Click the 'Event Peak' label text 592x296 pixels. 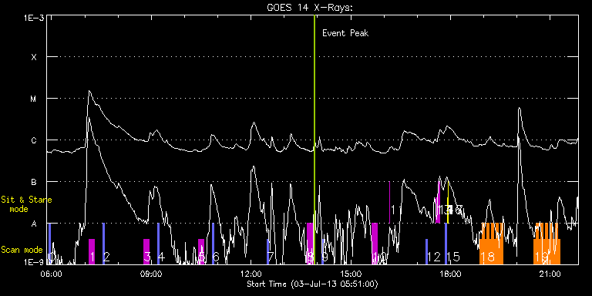coord(345,33)
